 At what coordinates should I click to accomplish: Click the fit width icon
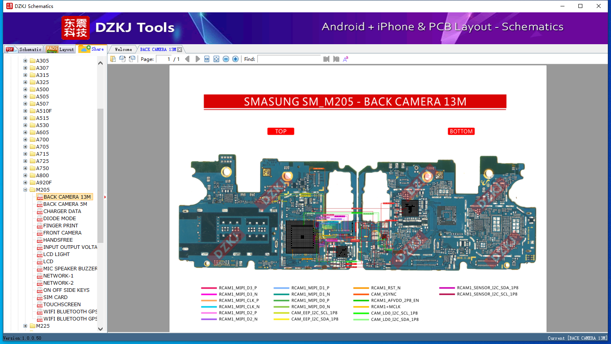207,59
